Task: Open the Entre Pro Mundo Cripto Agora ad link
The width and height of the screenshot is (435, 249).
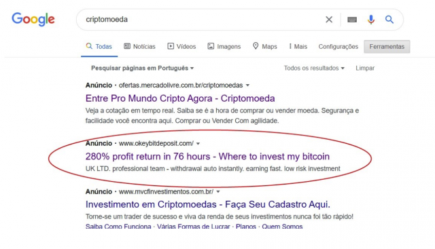Action: click(x=180, y=98)
